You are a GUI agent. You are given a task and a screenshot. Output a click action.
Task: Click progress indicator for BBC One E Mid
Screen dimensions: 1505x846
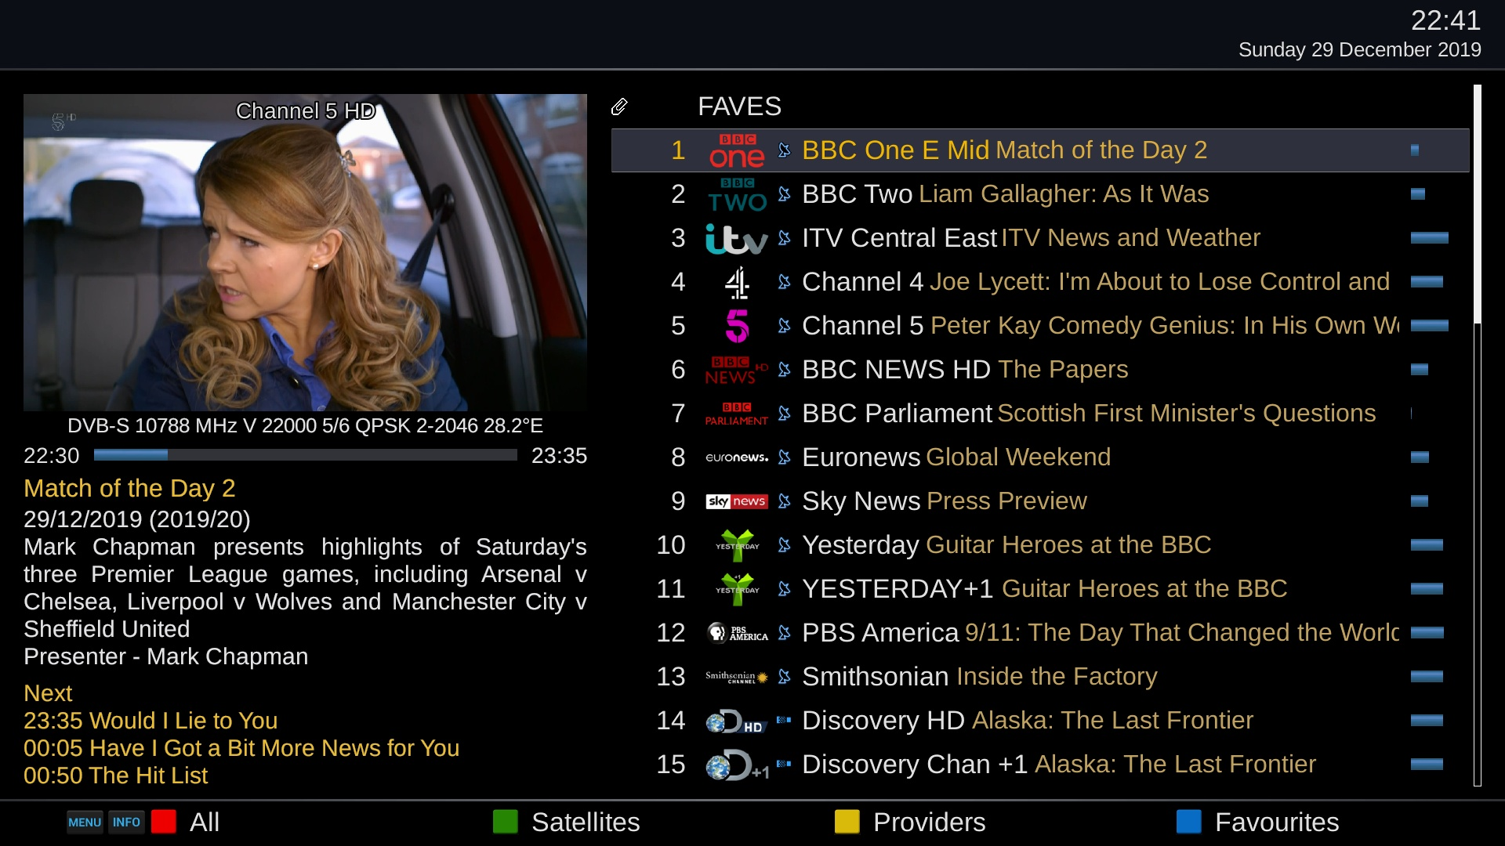pos(1415,150)
